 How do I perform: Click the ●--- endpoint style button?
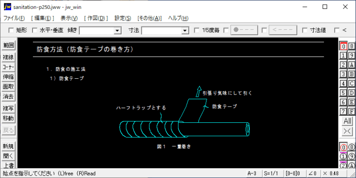pyautogui.click(x=245, y=30)
